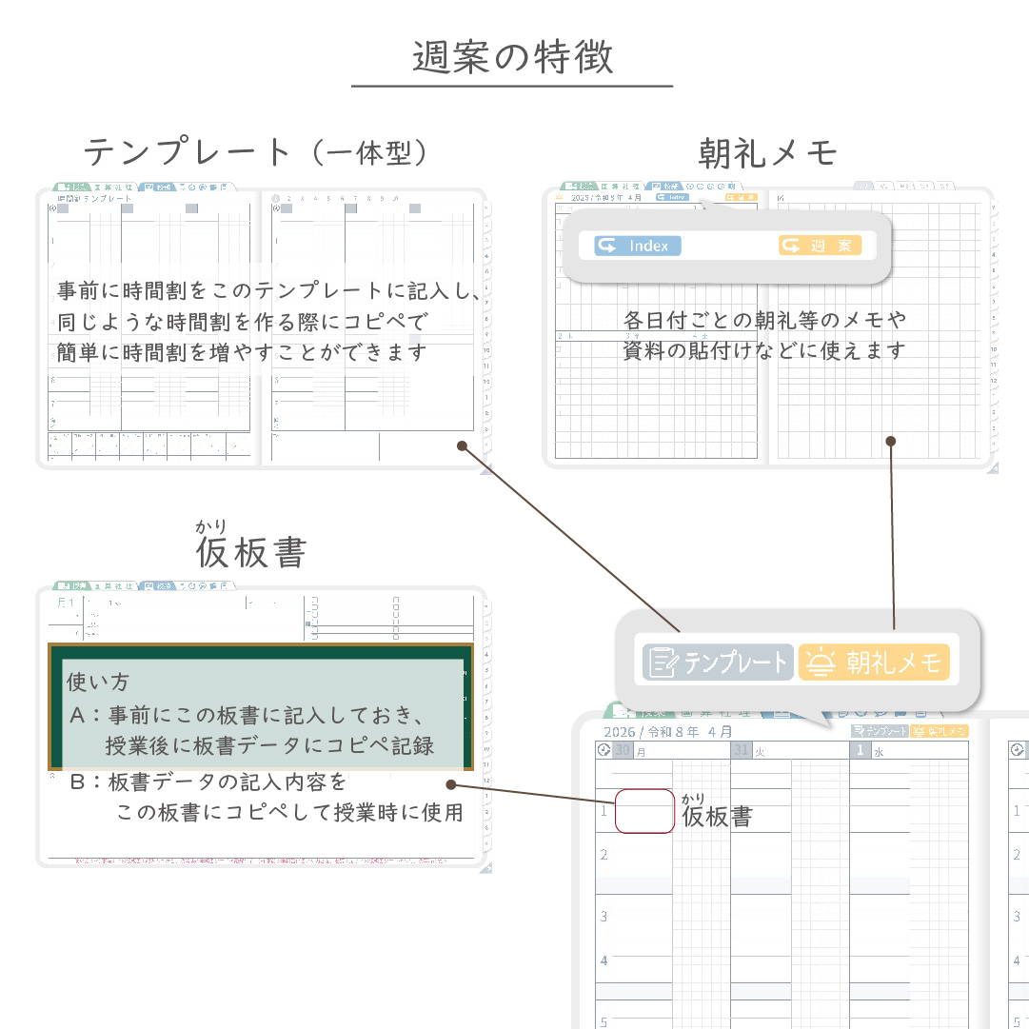Screen dimensions: 1029x1029
Task: Click the 仮板書 page's green first tab
Action: [71, 586]
